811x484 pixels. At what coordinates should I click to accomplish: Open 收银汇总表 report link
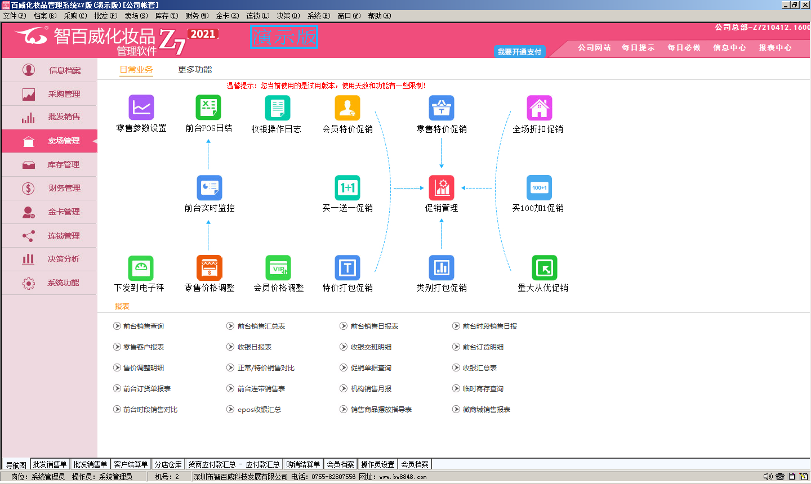479,368
